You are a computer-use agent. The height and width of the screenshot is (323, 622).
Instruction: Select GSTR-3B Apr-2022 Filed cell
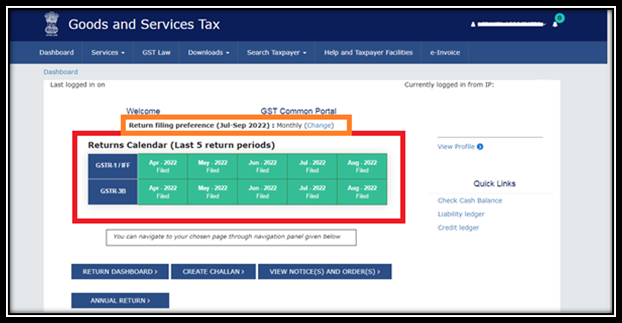163,192
